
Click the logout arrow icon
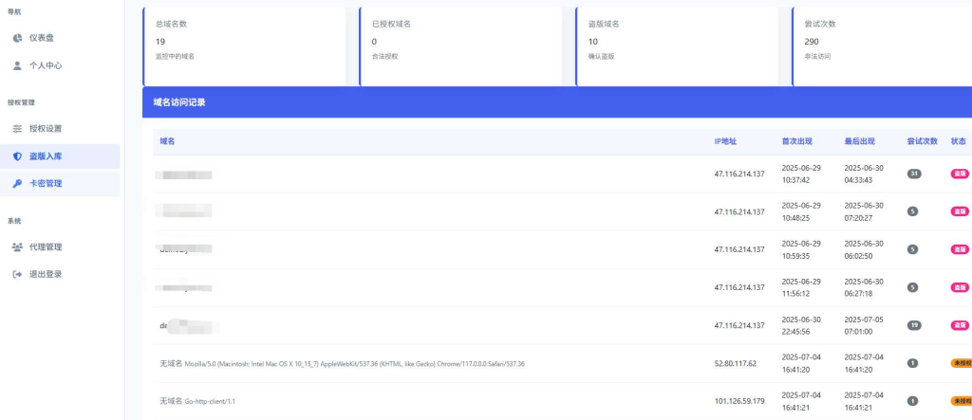[x=17, y=274]
